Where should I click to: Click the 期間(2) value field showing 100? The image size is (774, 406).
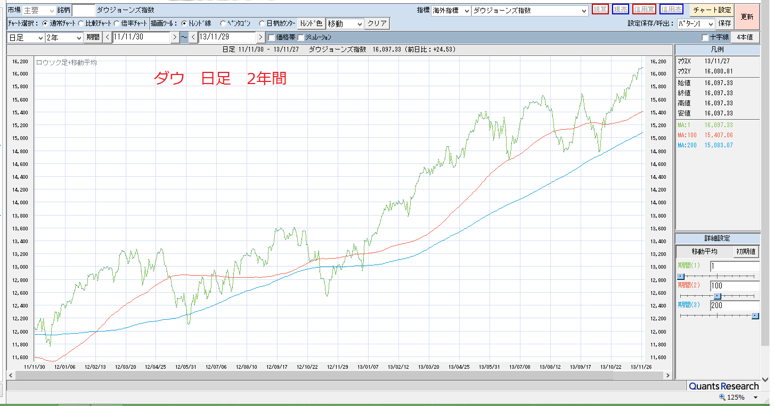click(x=735, y=286)
